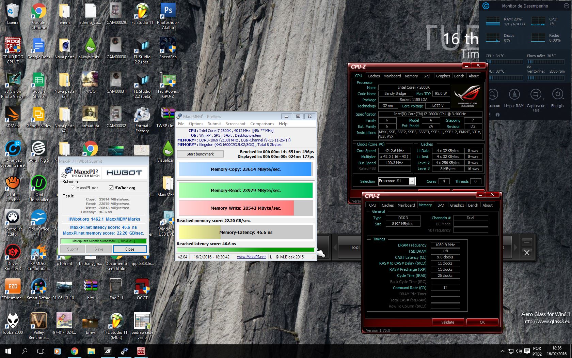
Task: Launch TechPowerUp GPU-Z icon
Action: pyautogui.click(x=168, y=85)
